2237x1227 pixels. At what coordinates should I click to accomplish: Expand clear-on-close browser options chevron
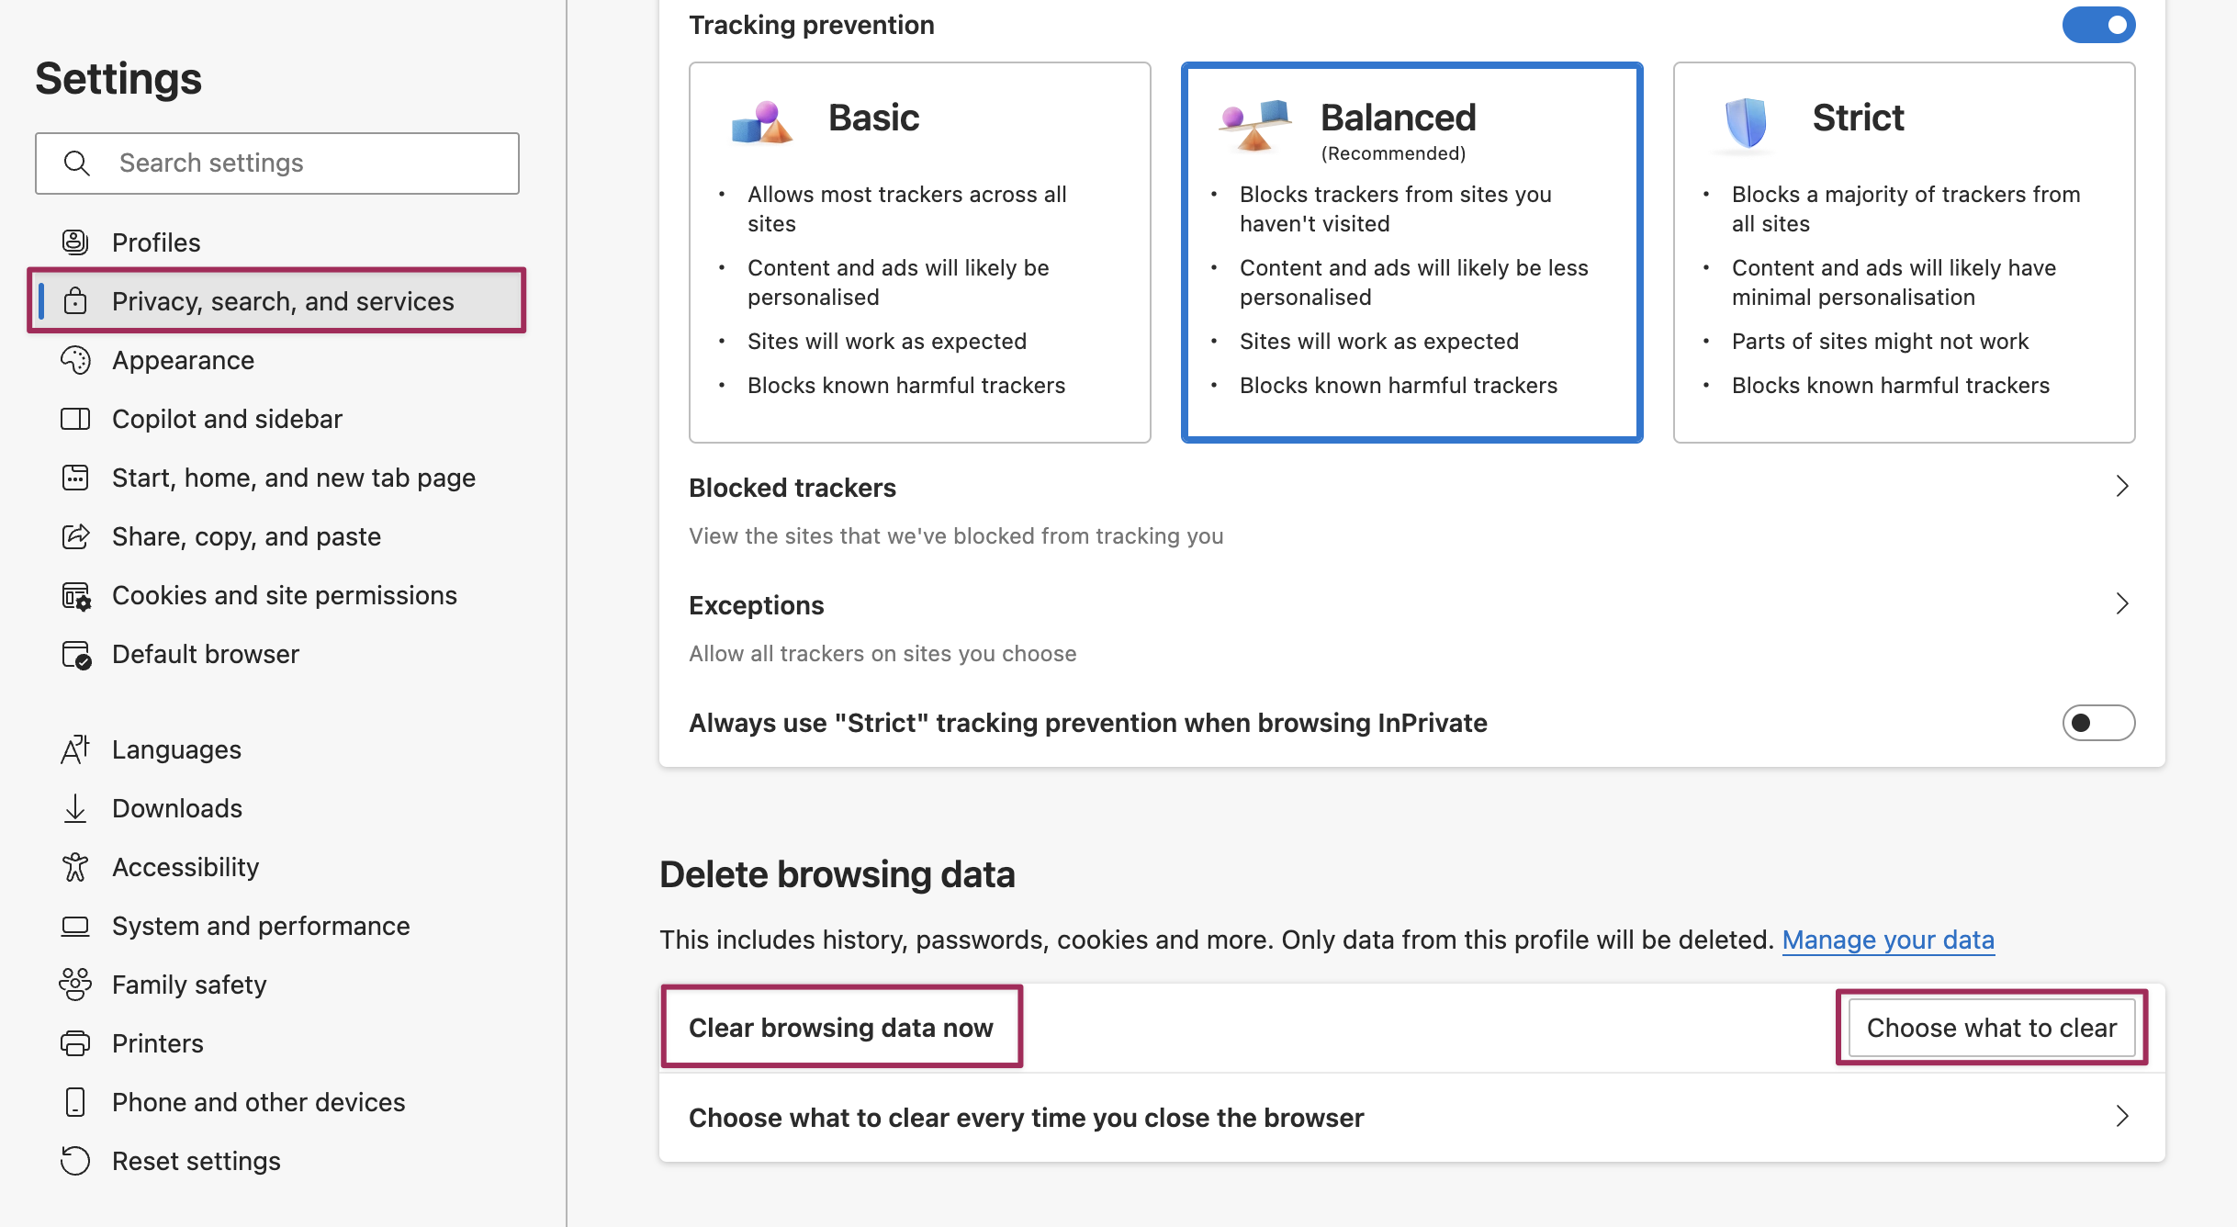tap(2122, 1117)
